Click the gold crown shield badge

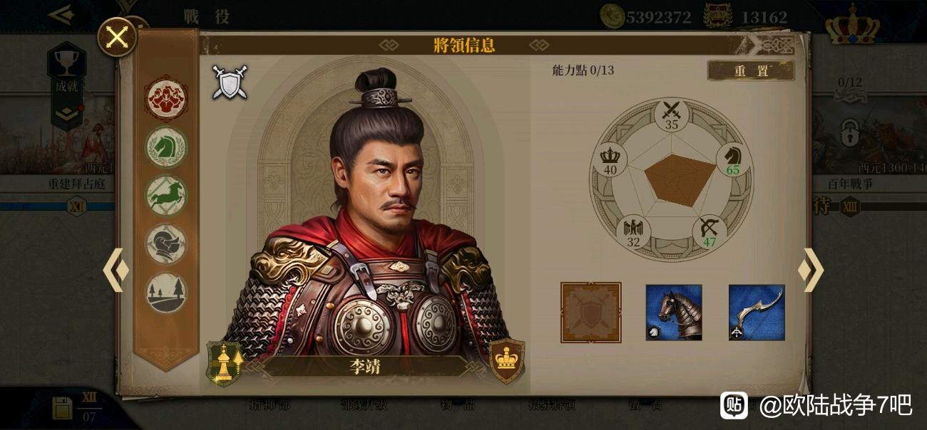click(x=506, y=360)
